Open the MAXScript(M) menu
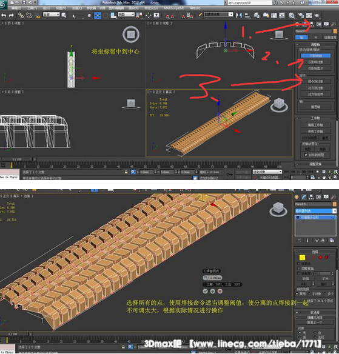The height and width of the screenshot is (354, 339). [174, 8]
